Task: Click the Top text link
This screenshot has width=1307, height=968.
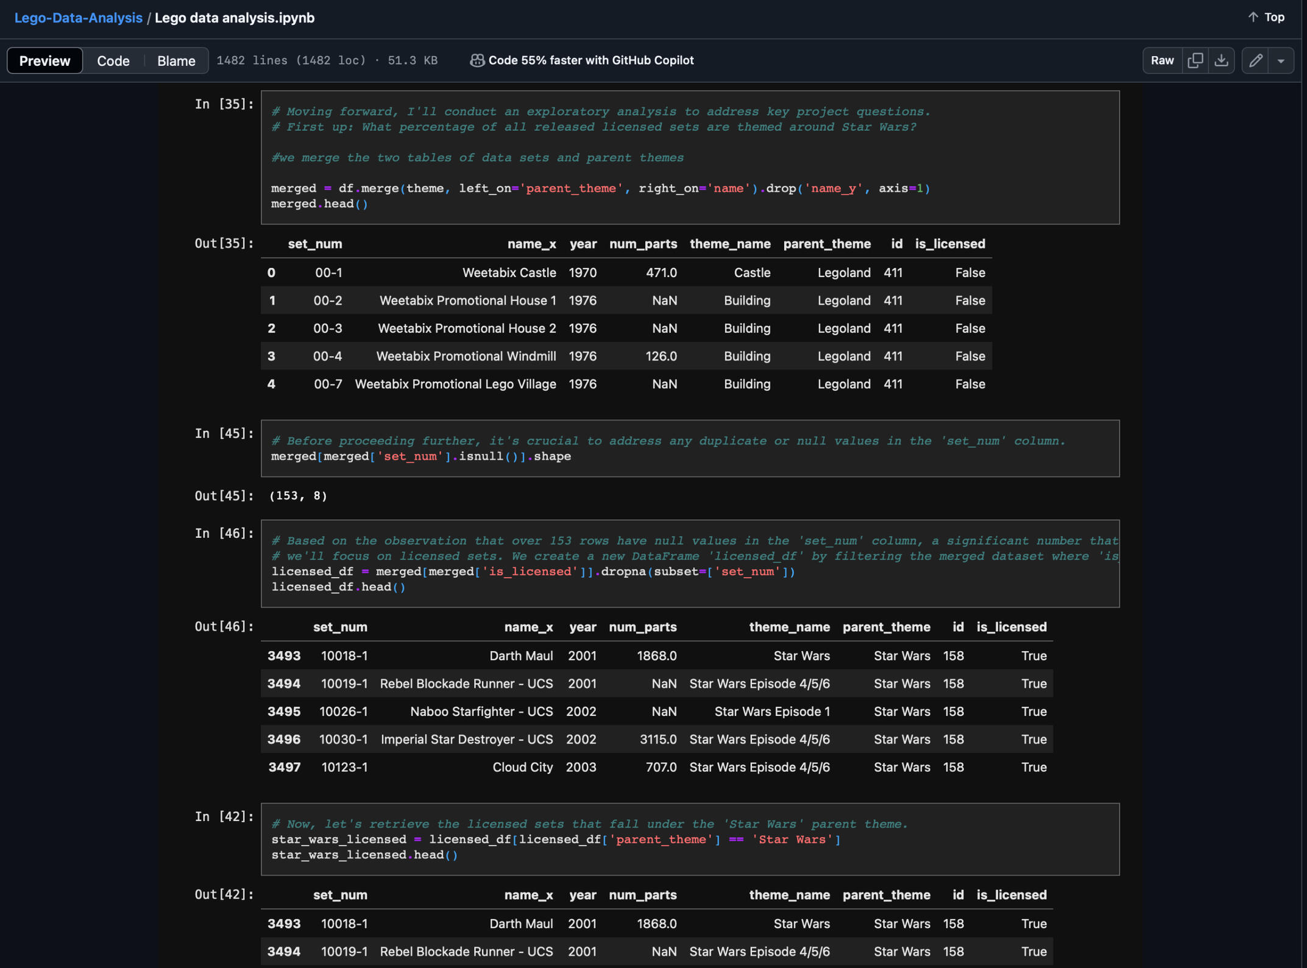Action: pos(1274,17)
